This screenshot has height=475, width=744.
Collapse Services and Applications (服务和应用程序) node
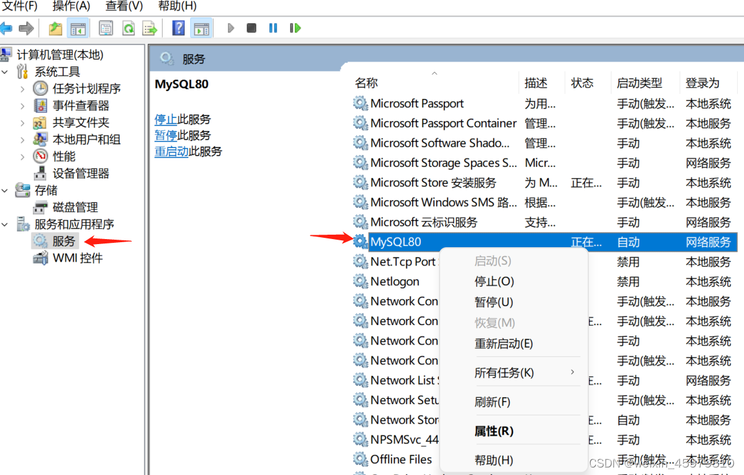coord(5,225)
